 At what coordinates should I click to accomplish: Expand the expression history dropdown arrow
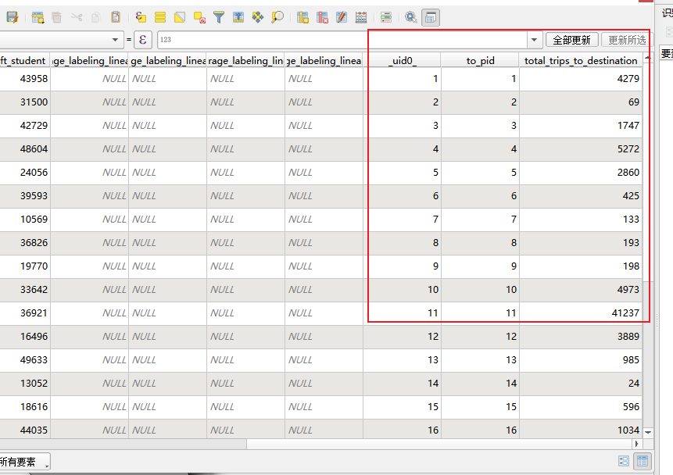[534, 40]
